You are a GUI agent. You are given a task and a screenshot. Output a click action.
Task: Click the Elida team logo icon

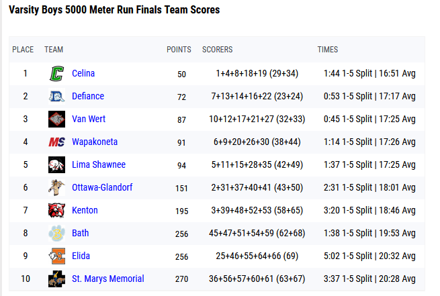56,256
